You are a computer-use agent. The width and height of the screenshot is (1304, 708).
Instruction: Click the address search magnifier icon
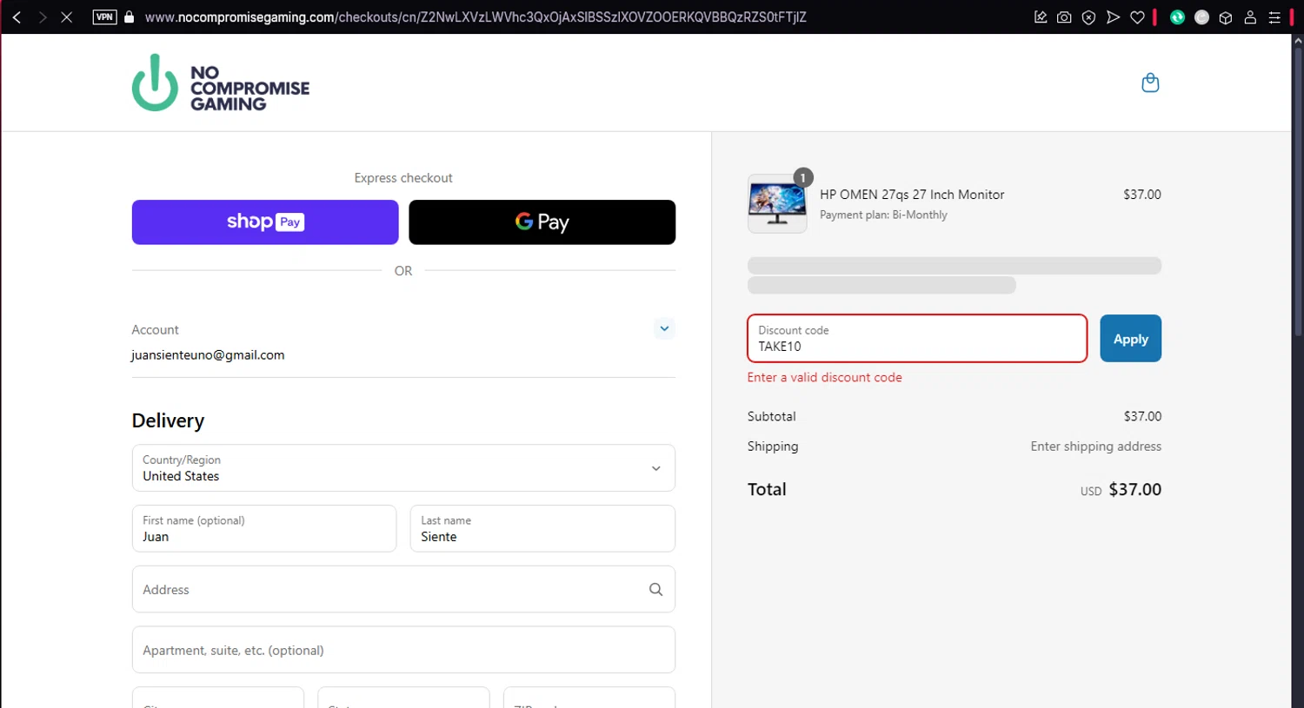click(656, 590)
